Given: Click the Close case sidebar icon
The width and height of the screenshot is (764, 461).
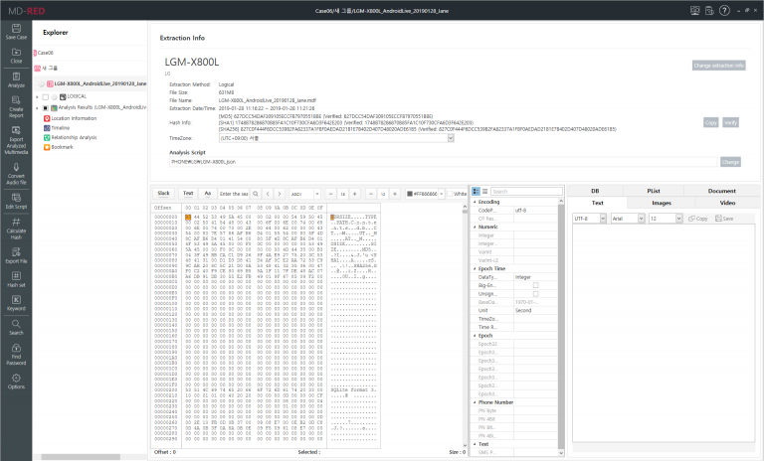Looking at the screenshot, I should [x=16, y=56].
